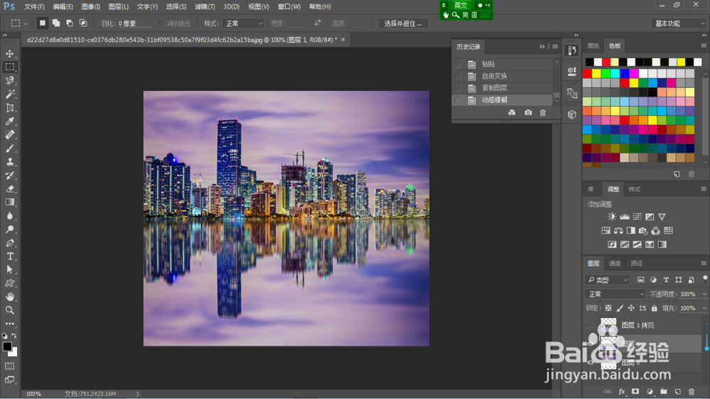The width and height of the screenshot is (710, 399).
Task: Add Brightness/Contrast adjustment
Action: (x=612, y=217)
